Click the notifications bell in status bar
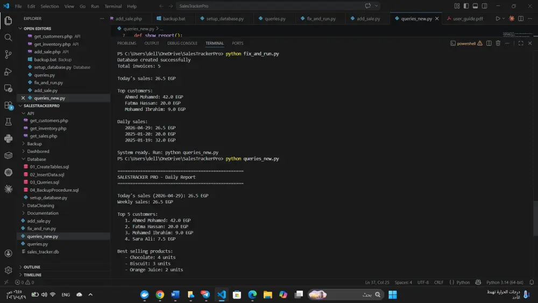 point(532,283)
